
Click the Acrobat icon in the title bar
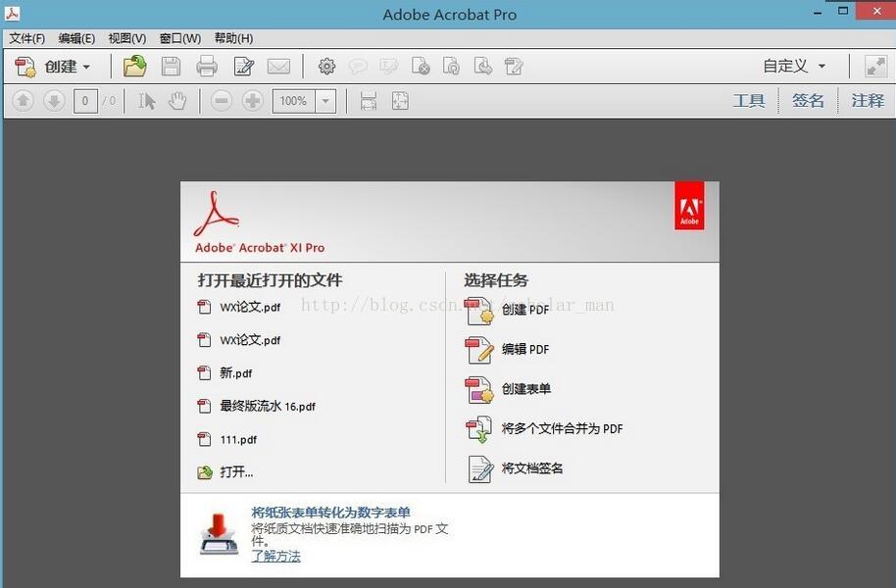12,13
